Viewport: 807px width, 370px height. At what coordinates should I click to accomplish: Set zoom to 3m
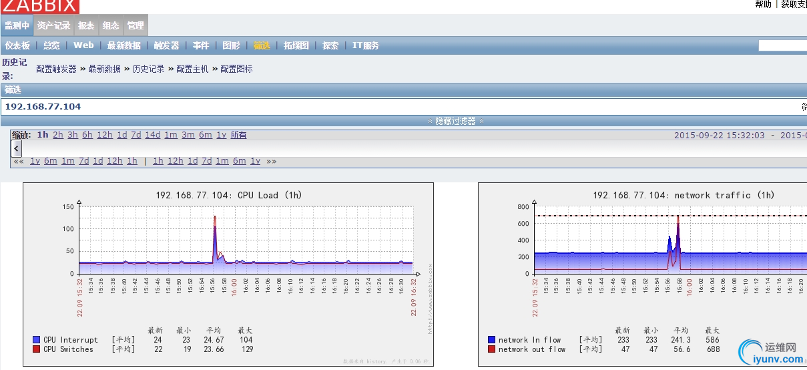point(188,135)
